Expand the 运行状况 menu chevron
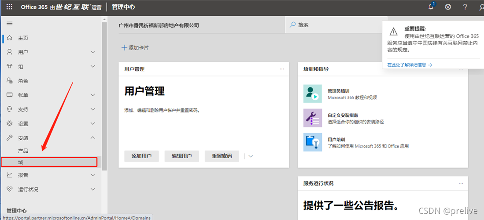The image size is (484, 220). tap(92, 189)
